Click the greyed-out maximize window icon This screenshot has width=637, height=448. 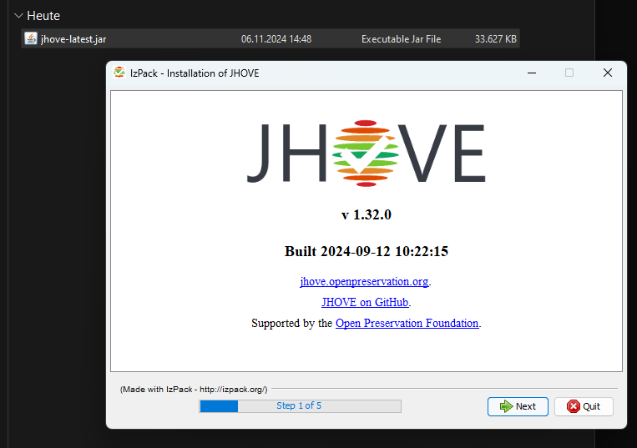pos(569,73)
